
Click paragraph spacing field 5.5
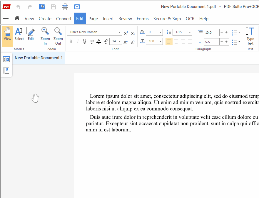[212, 42]
